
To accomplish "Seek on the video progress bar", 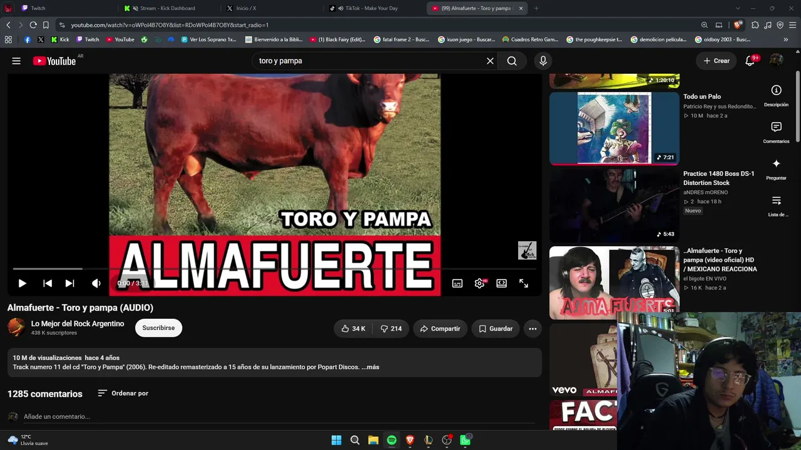I will (x=274, y=269).
